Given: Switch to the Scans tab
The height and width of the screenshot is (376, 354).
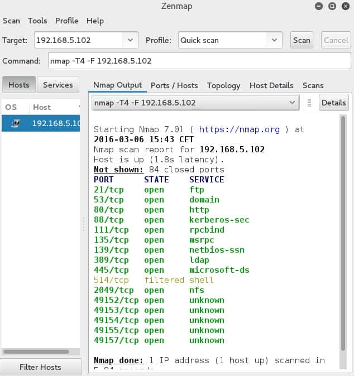Looking at the screenshot, I should 313,85.
